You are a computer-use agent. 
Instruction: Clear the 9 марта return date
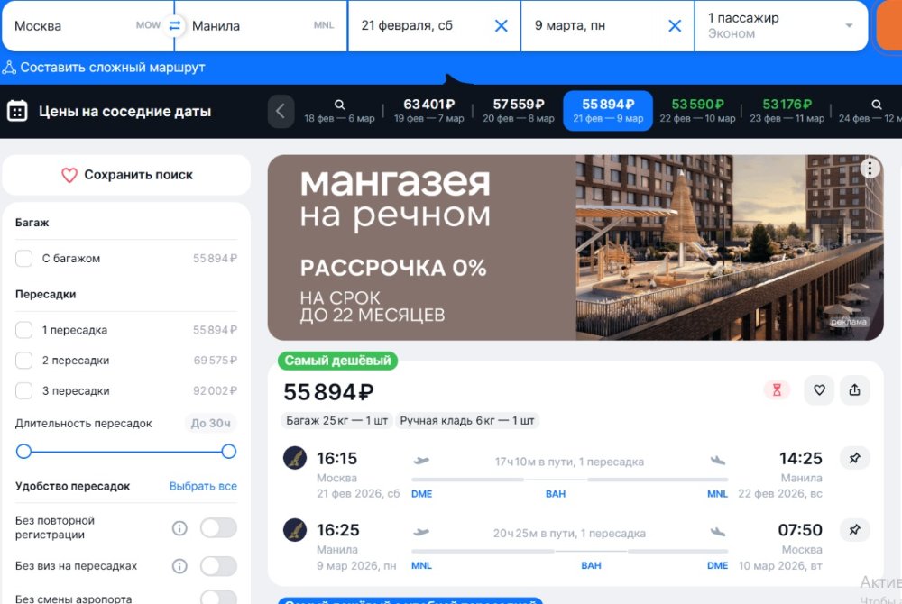pyautogui.click(x=675, y=26)
